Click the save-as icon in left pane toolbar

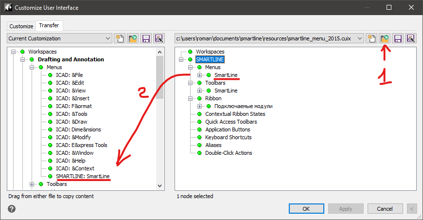(x=159, y=38)
